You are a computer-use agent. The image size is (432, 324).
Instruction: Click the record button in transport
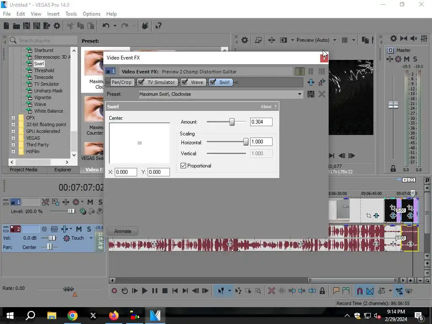[114, 291]
